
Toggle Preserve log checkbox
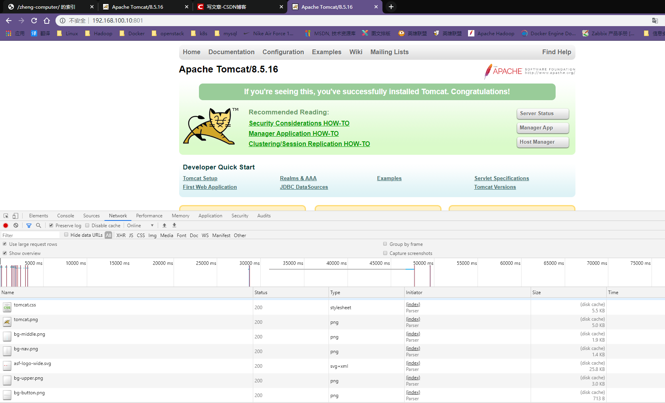[51, 225]
